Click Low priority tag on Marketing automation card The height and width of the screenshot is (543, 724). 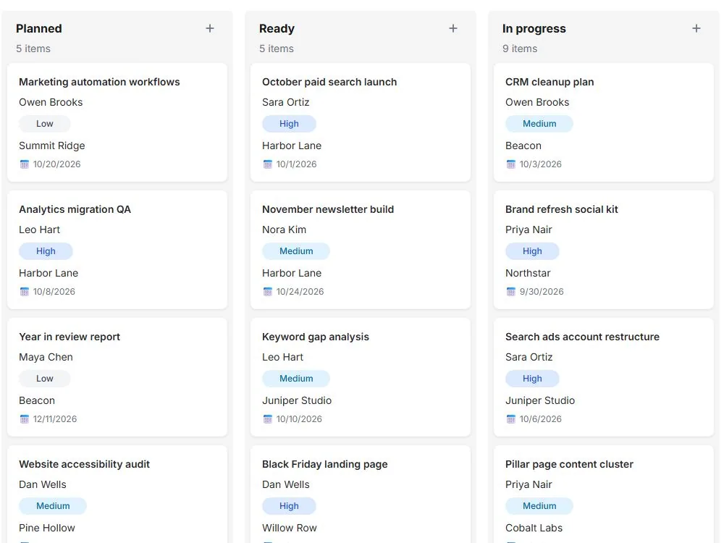[45, 124]
